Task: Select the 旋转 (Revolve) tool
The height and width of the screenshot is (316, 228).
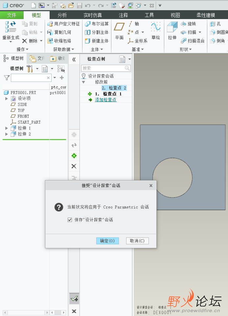Action: click(188, 24)
